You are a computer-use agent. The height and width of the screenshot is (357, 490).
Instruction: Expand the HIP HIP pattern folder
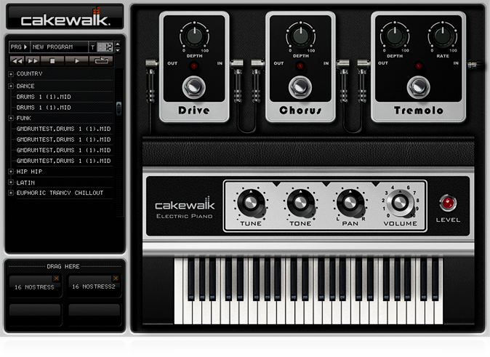(11, 172)
